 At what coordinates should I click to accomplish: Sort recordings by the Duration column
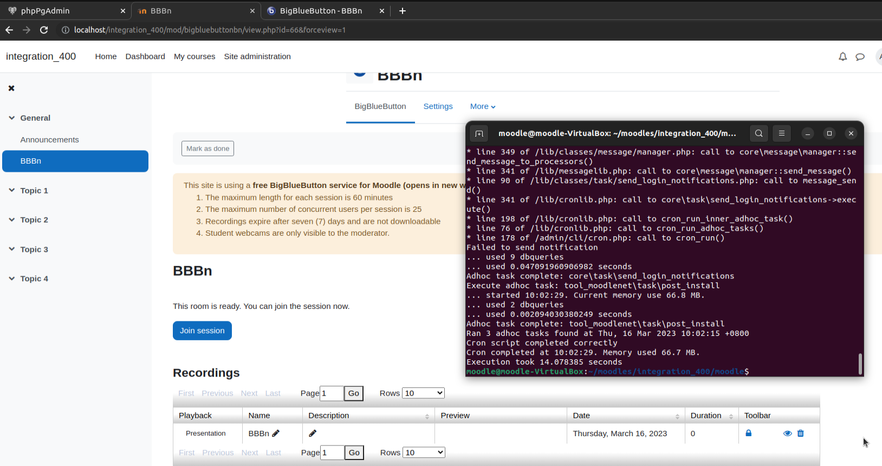pyautogui.click(x=731, y=416)
